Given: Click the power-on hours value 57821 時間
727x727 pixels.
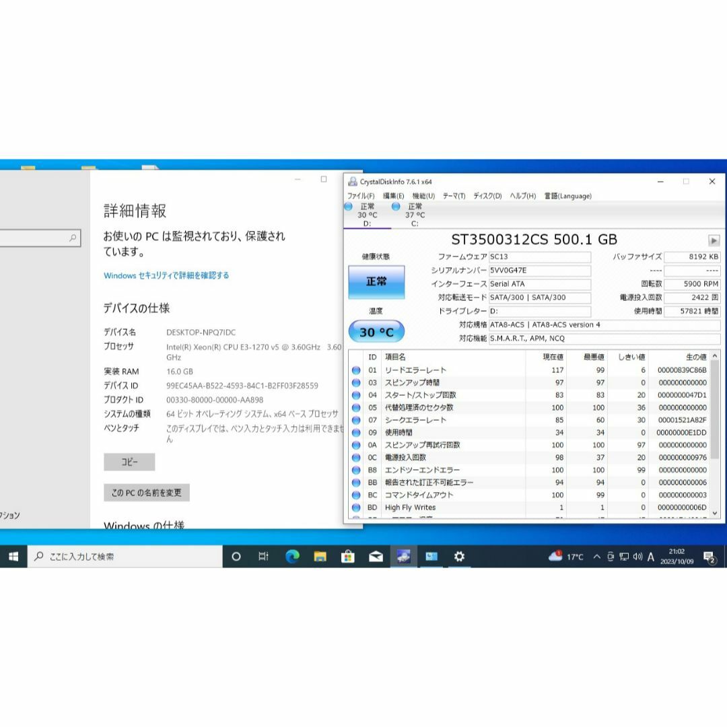Looking at the screenshot, I should 692,311.
